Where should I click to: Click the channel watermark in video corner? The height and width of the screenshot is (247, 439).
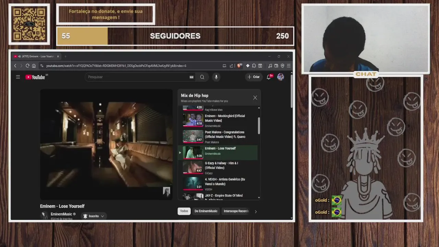166,191
